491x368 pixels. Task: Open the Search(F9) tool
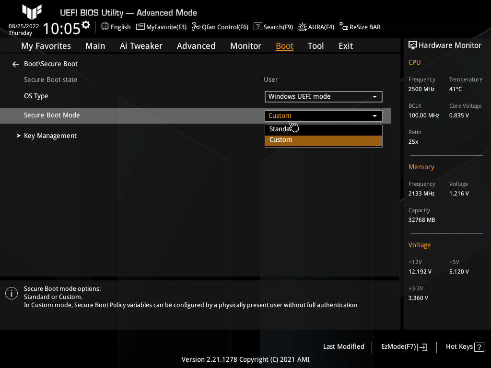tap(273, 27)
